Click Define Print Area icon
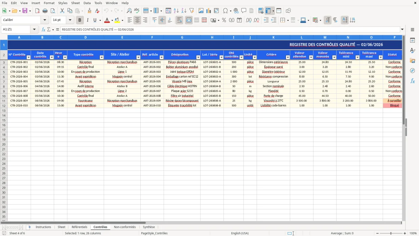 click(261, 11)
